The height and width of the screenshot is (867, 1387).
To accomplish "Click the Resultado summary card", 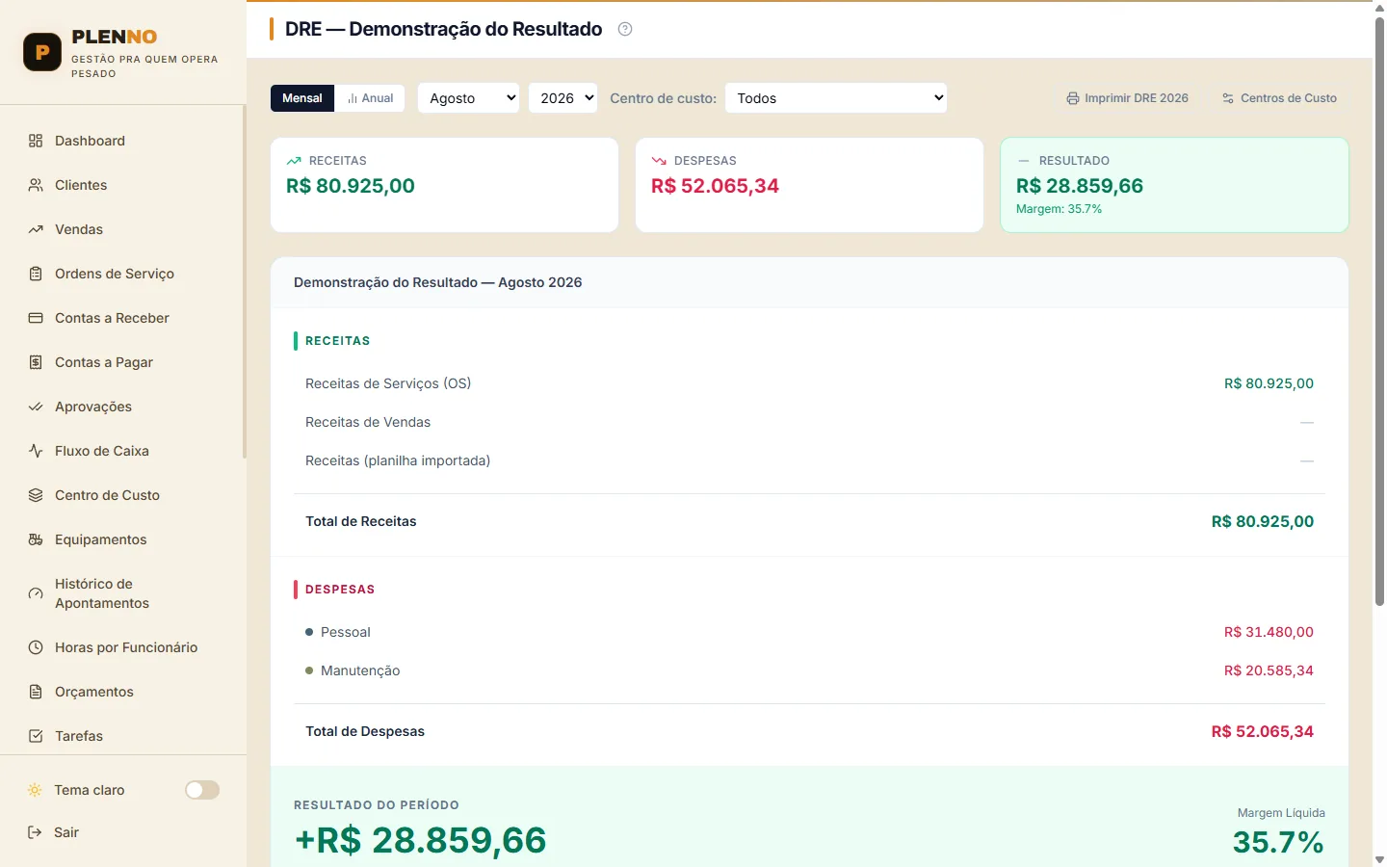I will point(1174,185).
